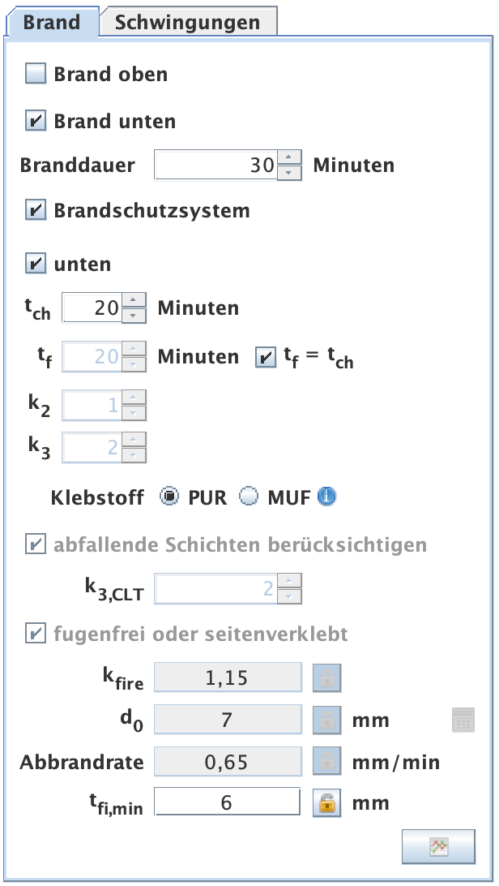Uncheck the Brand unten checkbox
Image resolution: width=499 pixels, height=886 pixels.
tap(36, 123)
